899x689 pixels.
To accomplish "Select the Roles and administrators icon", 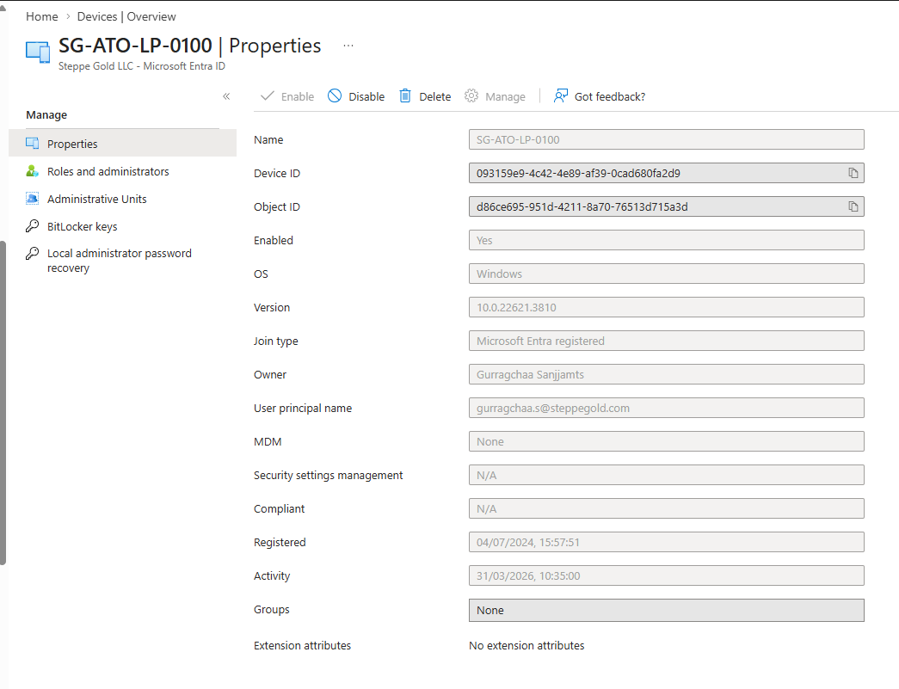I will tap(32, 171).
